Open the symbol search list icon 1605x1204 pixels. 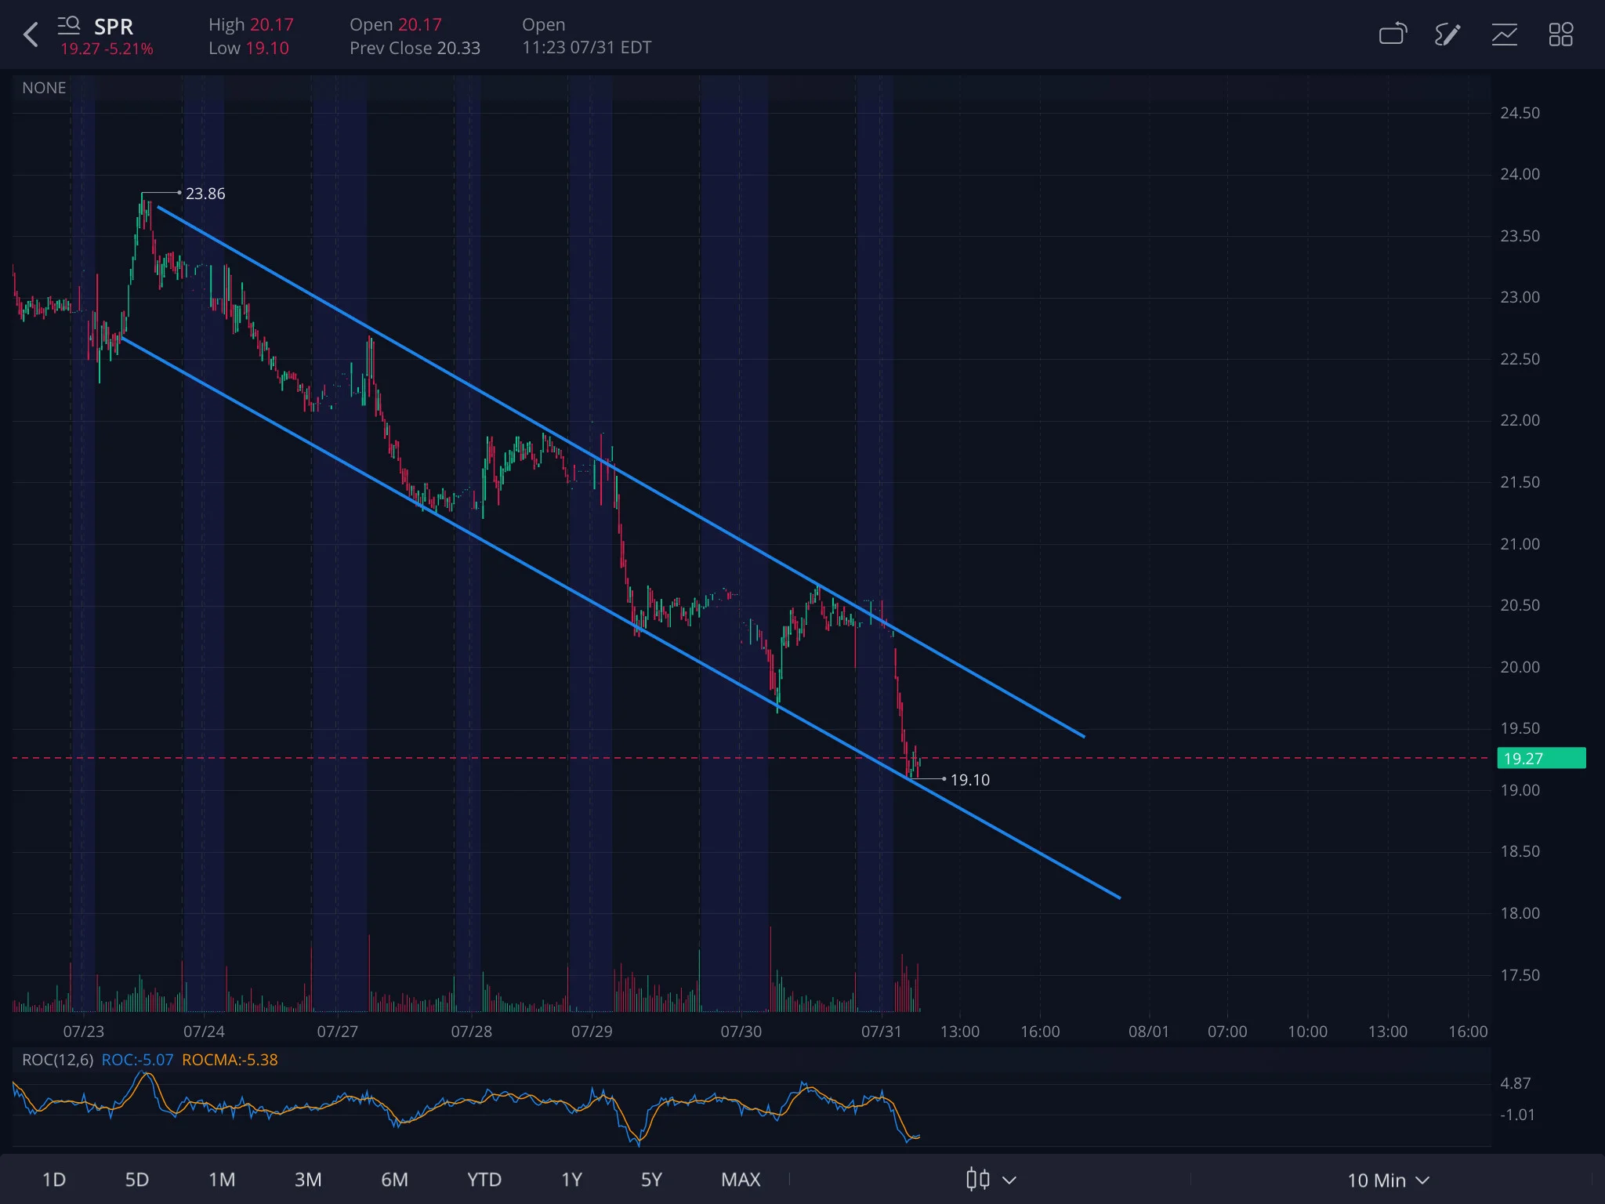(x=69, y=26)
